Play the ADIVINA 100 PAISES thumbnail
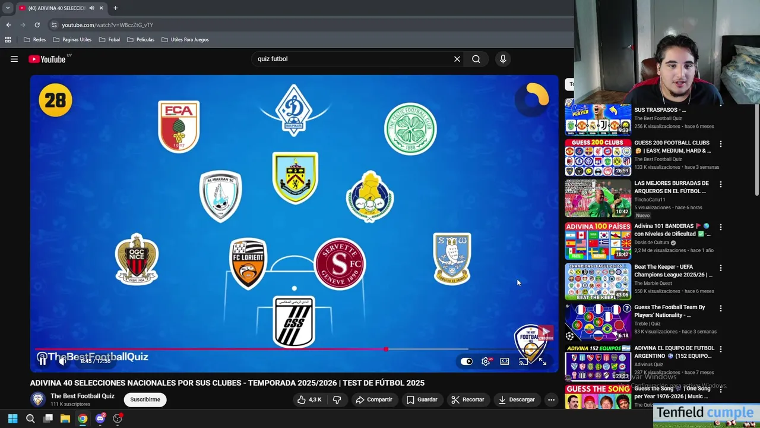The height and width of the screenshot is (428, 760). coord(598,241)
